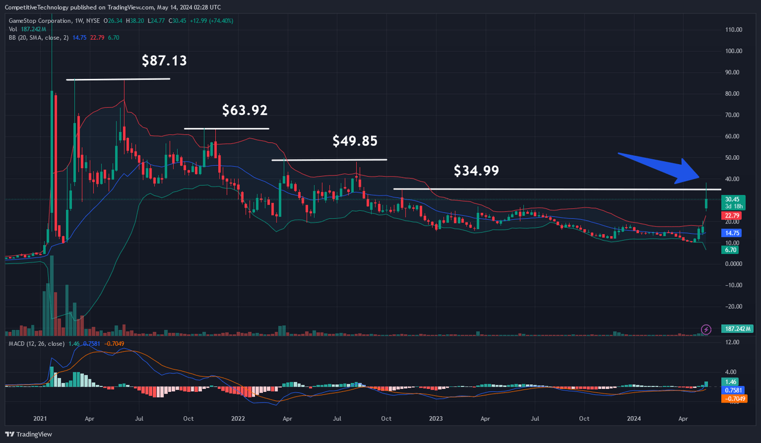
Task: Click the -10.00 price axis label
Action: pyautogui.click(x=733, y=285)
